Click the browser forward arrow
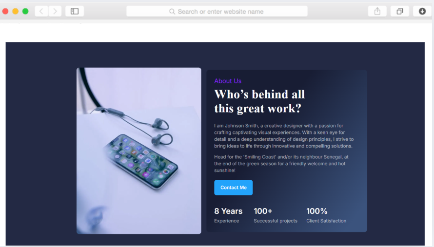Image resolution: width=434 pixels, height=247 pixels. coord(55,11)
